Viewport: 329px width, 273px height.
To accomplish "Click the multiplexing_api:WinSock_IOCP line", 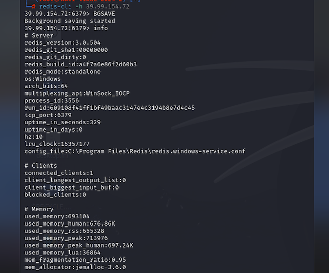I will 77,94.
